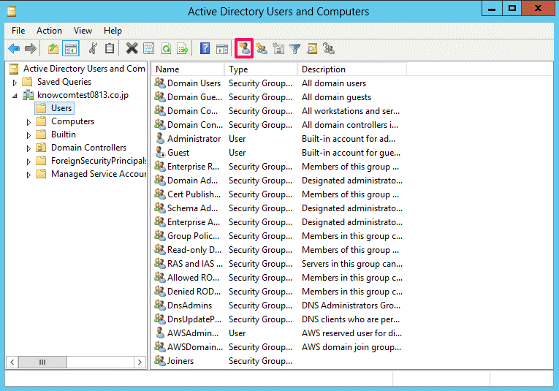Open filter options funnel icon
The height and width of the screenshot is (391, 559).
pos(294,48)
